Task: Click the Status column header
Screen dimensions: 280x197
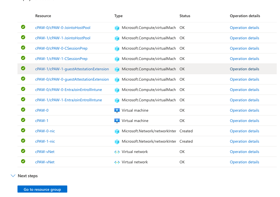Action: [x=185, y=16]
